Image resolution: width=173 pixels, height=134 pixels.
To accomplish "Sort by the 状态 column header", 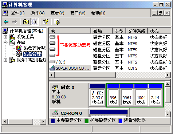I will coord(160,31).
